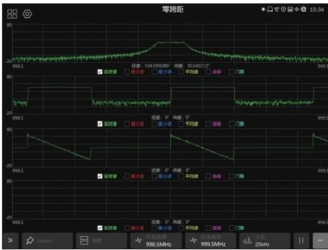This screenshot has width=328, height=250.
Task: Enable red max trace under empty chart
Action: (x=127, y=228)
